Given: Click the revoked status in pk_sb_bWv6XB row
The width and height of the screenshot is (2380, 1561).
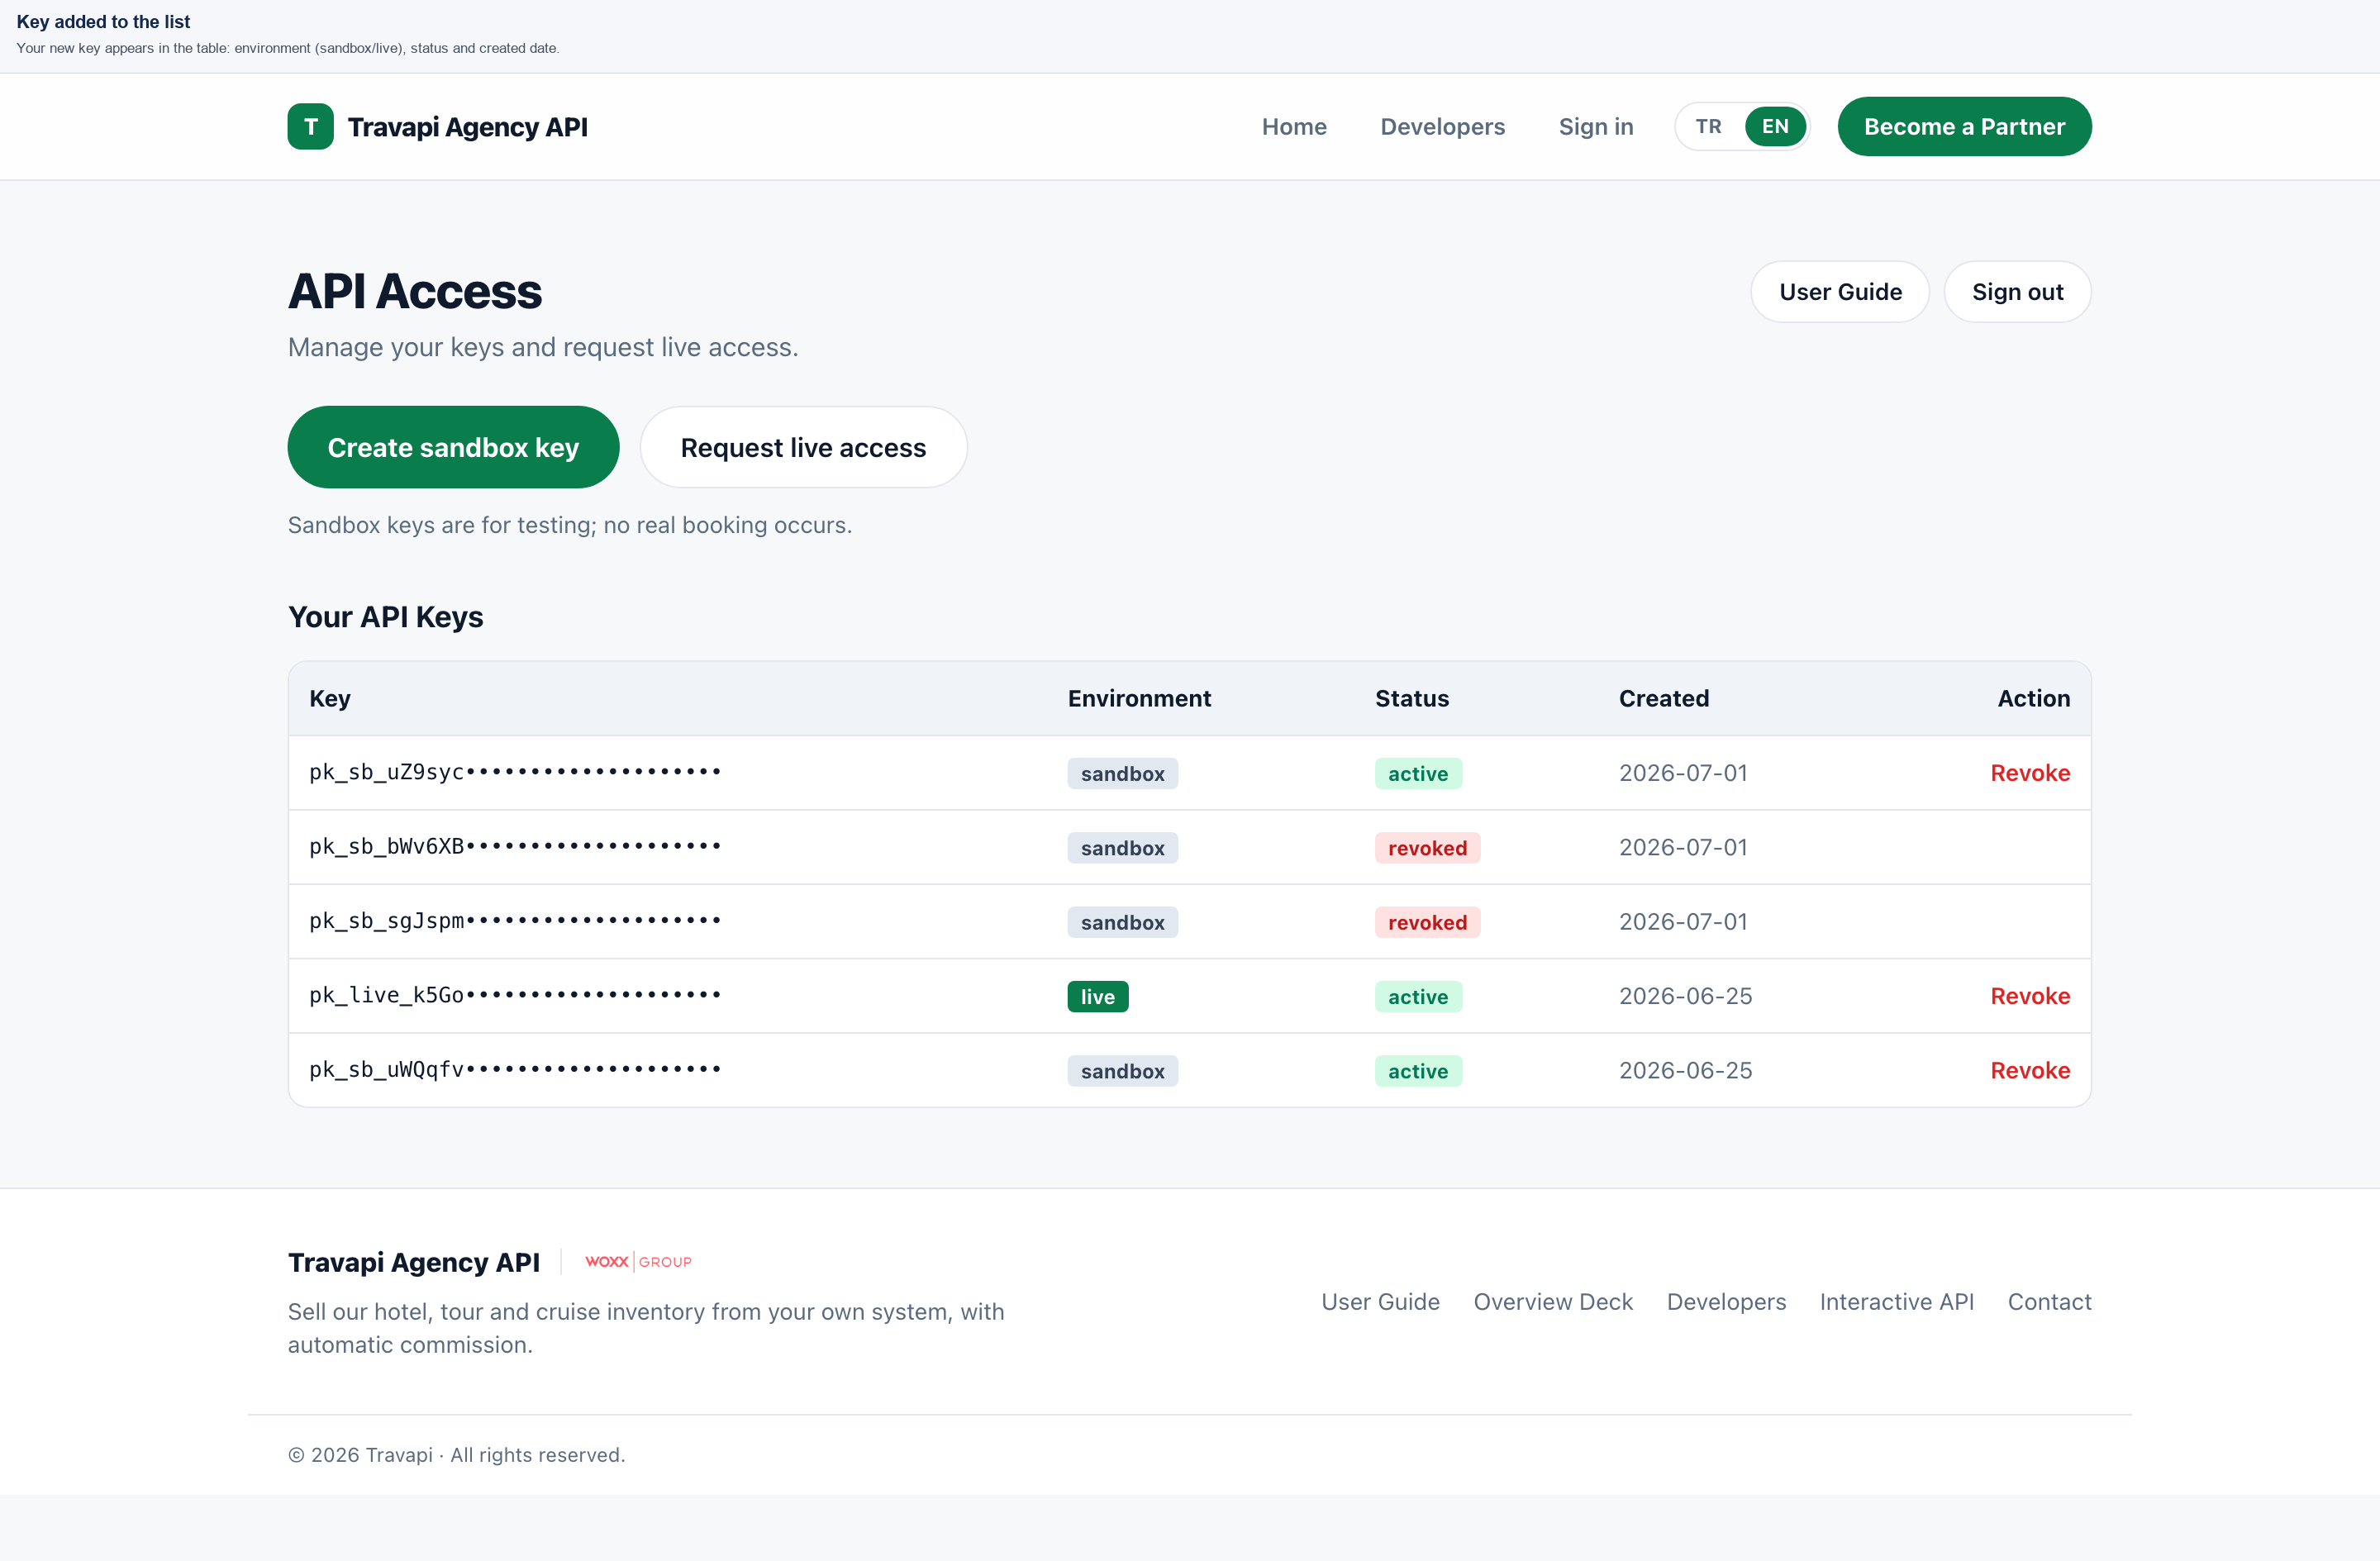Looking at the screenshot, I should pyautogui.click(x=1427, y=848).
